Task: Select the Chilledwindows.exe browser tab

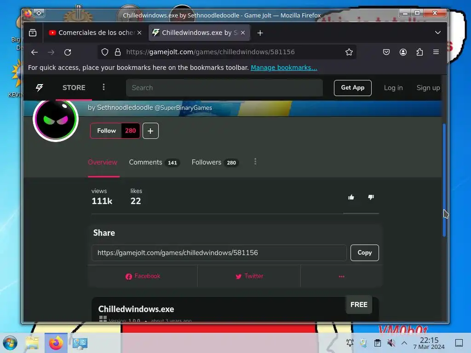Action: click(200, 33)
